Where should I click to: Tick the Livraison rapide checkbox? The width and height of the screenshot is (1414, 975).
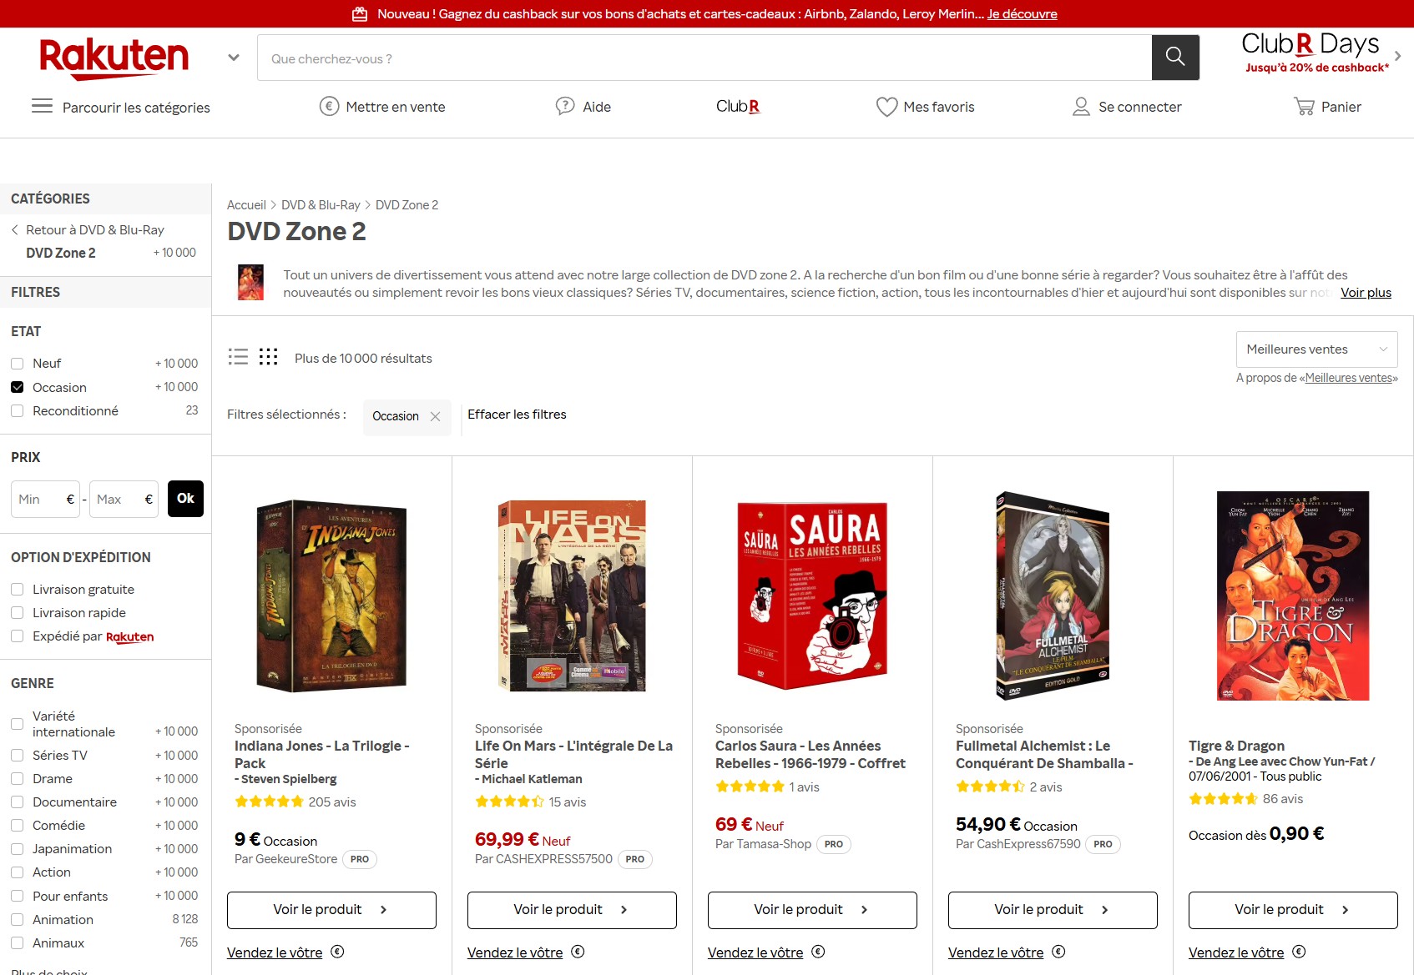tap(17, 612)
